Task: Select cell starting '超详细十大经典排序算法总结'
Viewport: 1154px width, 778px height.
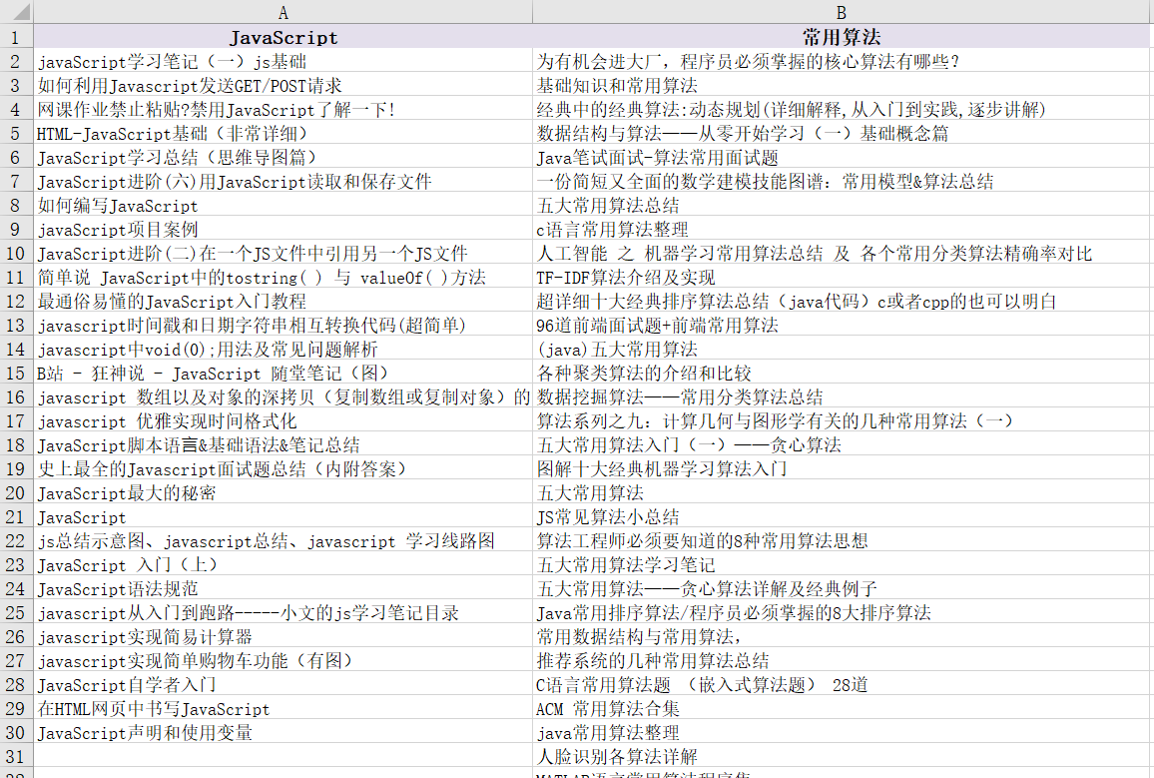Action: [842, 301]
